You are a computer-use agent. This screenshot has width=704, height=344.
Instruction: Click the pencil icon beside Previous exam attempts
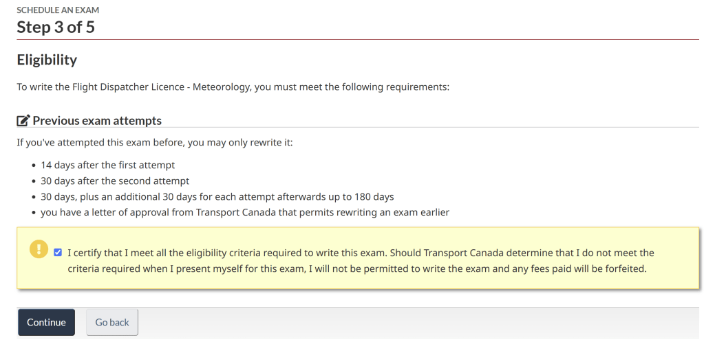pos(23,121)
